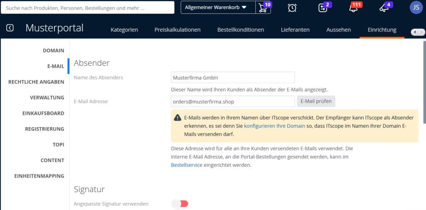The width and height of the screenshot is (426, 210).
Task: Open the Preiskalkulationen tab
Action: (x=177, y=30)
